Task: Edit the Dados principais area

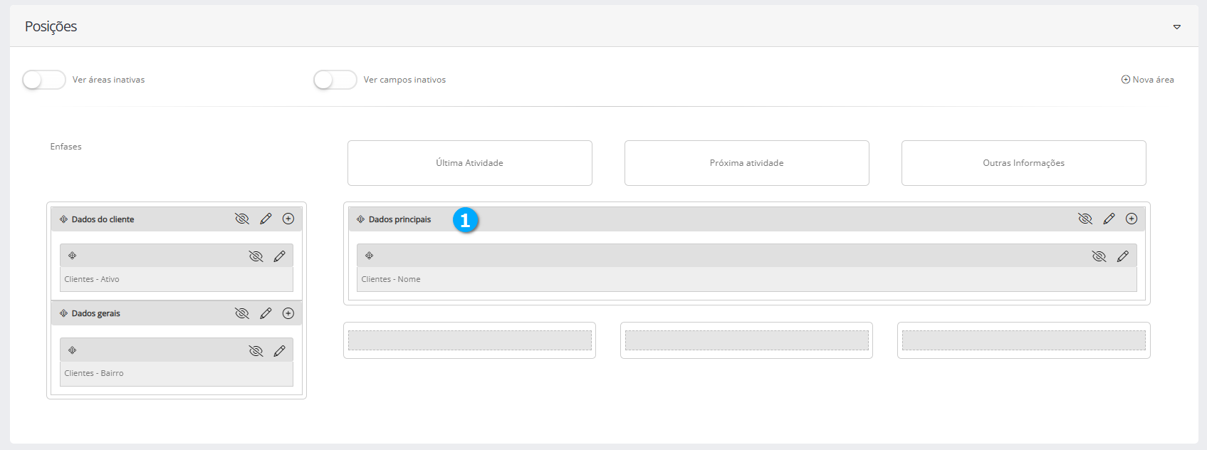Action: [1109, 219]
